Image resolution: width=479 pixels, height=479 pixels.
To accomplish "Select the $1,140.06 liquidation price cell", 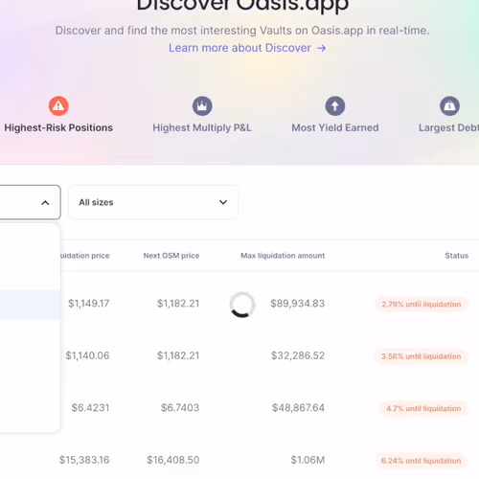I will pyautogui.click(x=87, y=355).
